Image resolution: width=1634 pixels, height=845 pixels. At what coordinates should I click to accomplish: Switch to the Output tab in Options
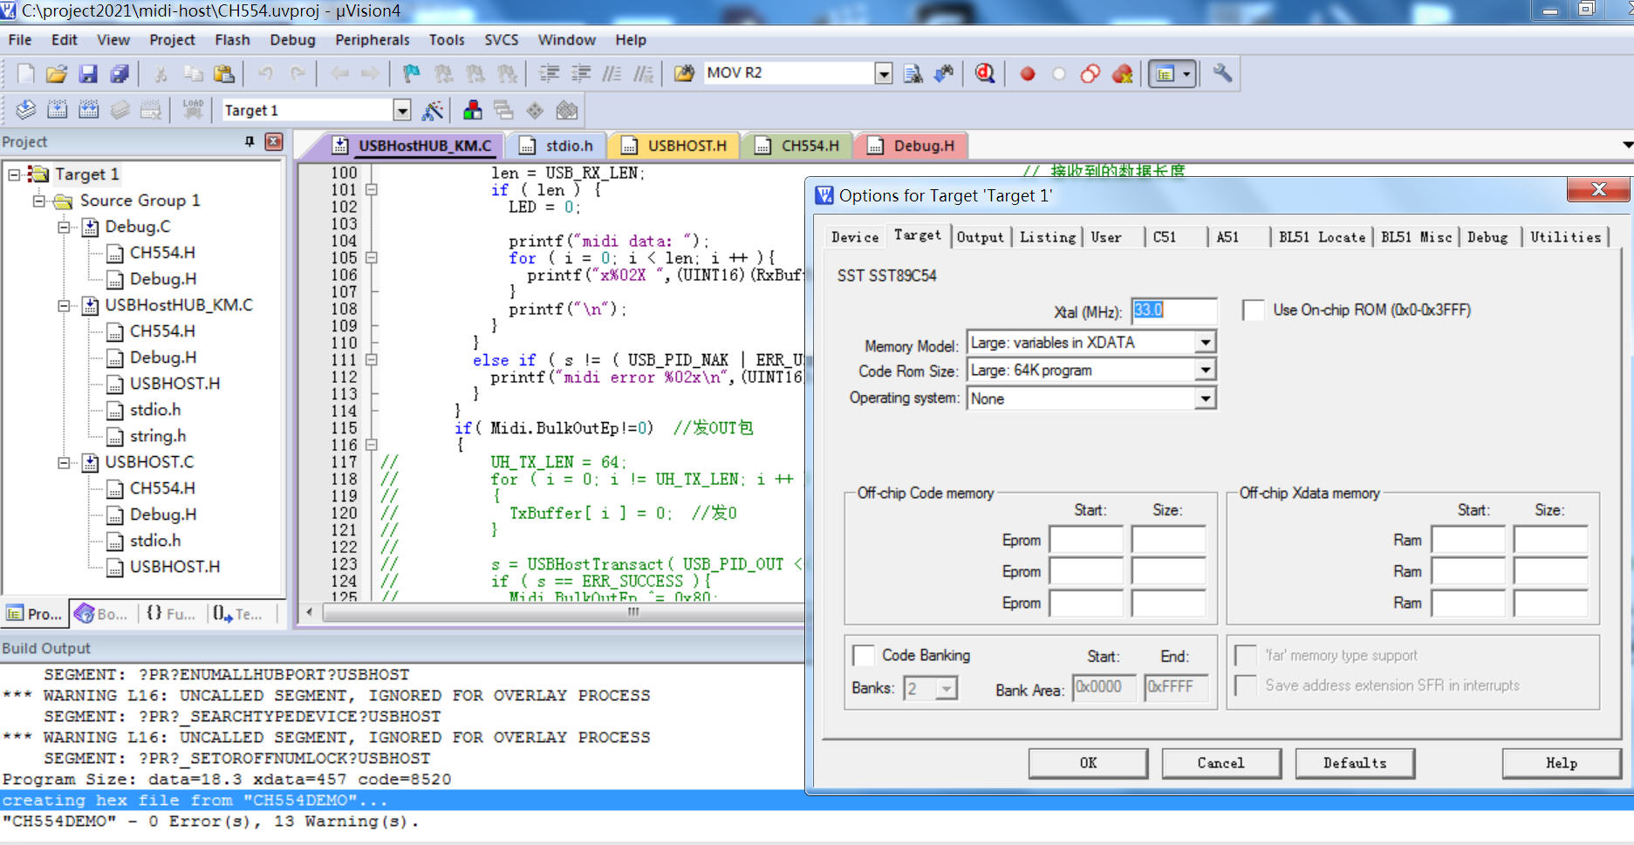981,237
